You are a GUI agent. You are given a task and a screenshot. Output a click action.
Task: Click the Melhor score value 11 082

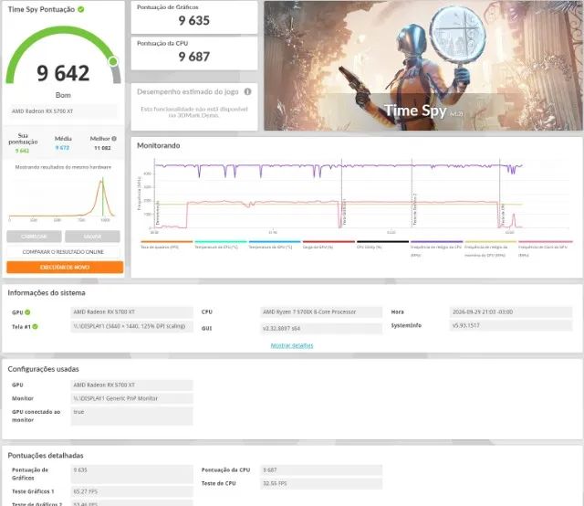click(102, 148)
